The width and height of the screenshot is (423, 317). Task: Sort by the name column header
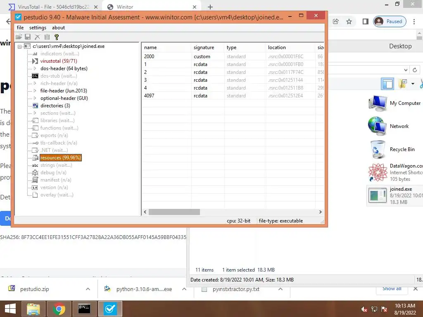[x=166, y=47]
